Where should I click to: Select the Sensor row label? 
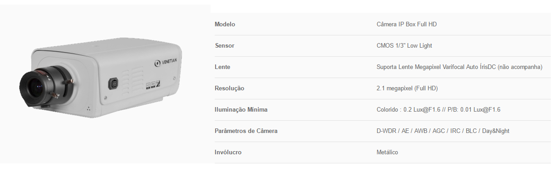[224, 45]
